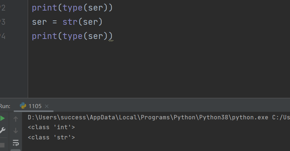Click the gutter number for the last code line
This screenshot has height=151, width=290.
pos(3,36)
